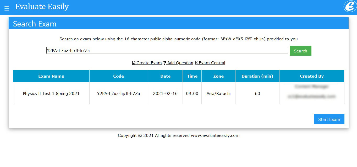Screen dimensions: 357x167
Task: Click the Evaluate Easily title text
Action: [42, 7]
